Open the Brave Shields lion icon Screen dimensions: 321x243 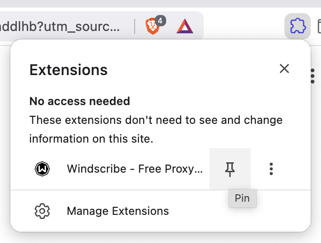pos(152,26)
